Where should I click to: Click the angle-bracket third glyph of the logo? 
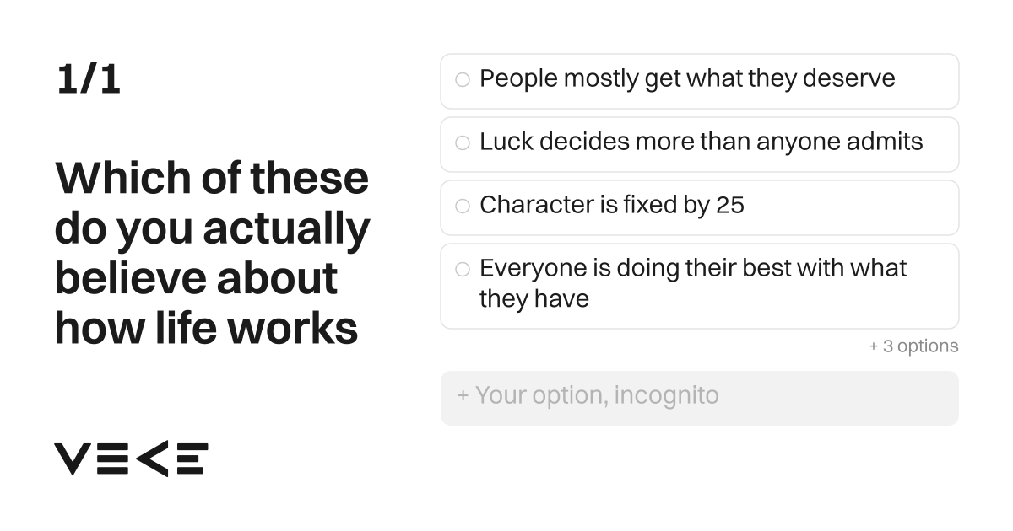(152, 459)
